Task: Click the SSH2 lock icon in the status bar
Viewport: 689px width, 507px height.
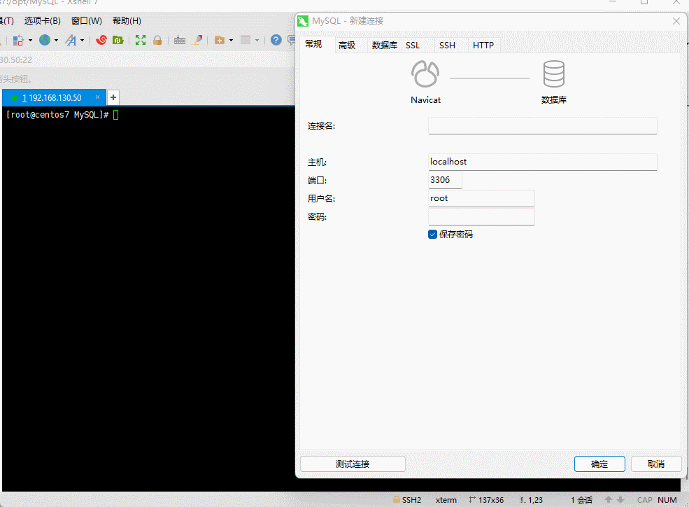Action: pyautogui.click(x=397, y=499)
